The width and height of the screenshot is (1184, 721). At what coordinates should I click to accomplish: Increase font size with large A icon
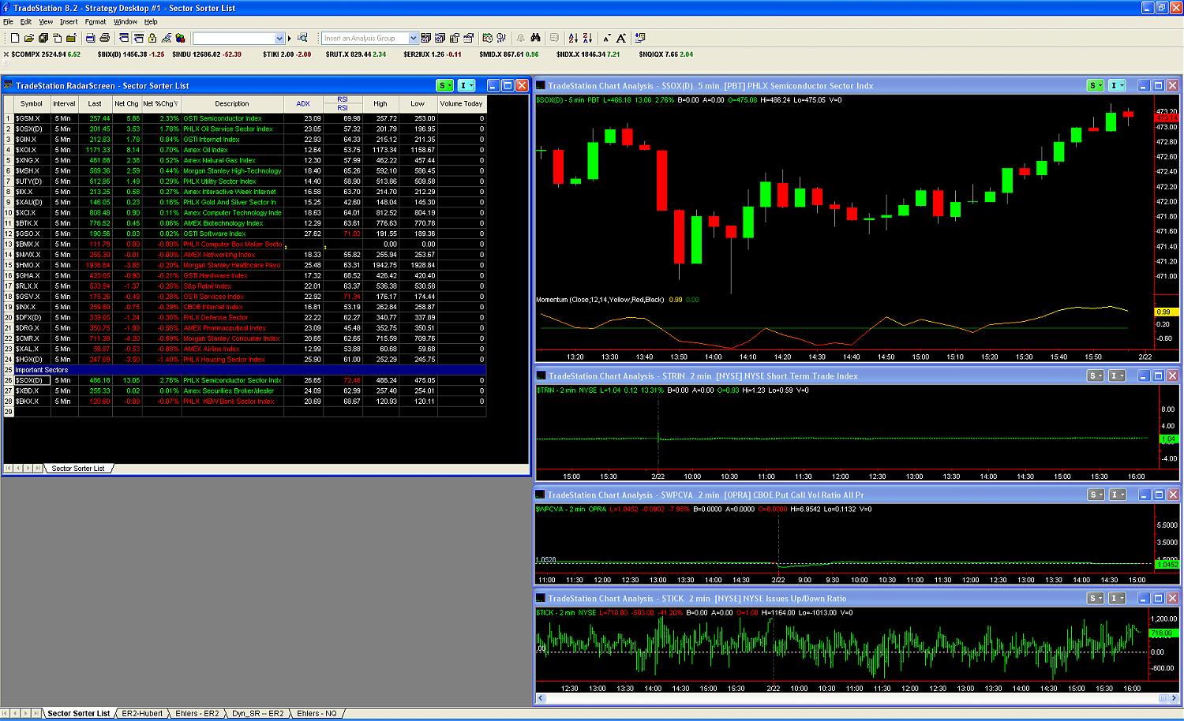coord(622,38)
